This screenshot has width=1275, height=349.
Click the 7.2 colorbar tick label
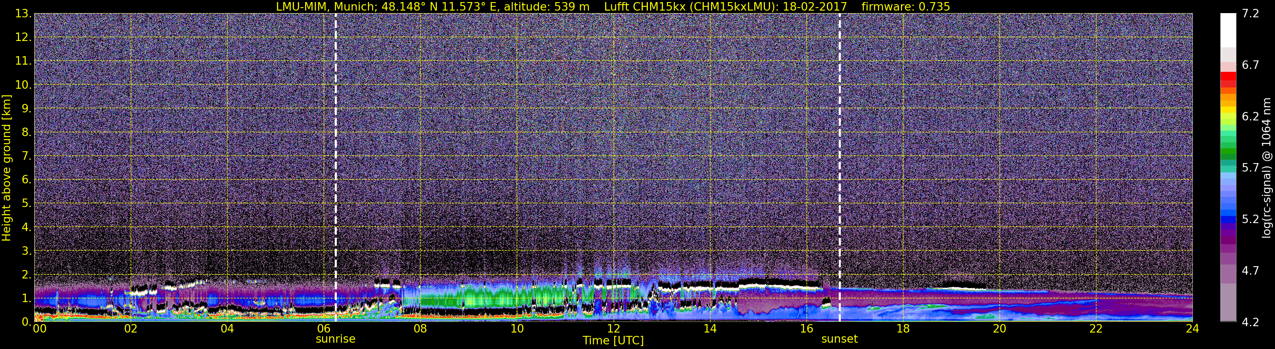pos(1250,14)
